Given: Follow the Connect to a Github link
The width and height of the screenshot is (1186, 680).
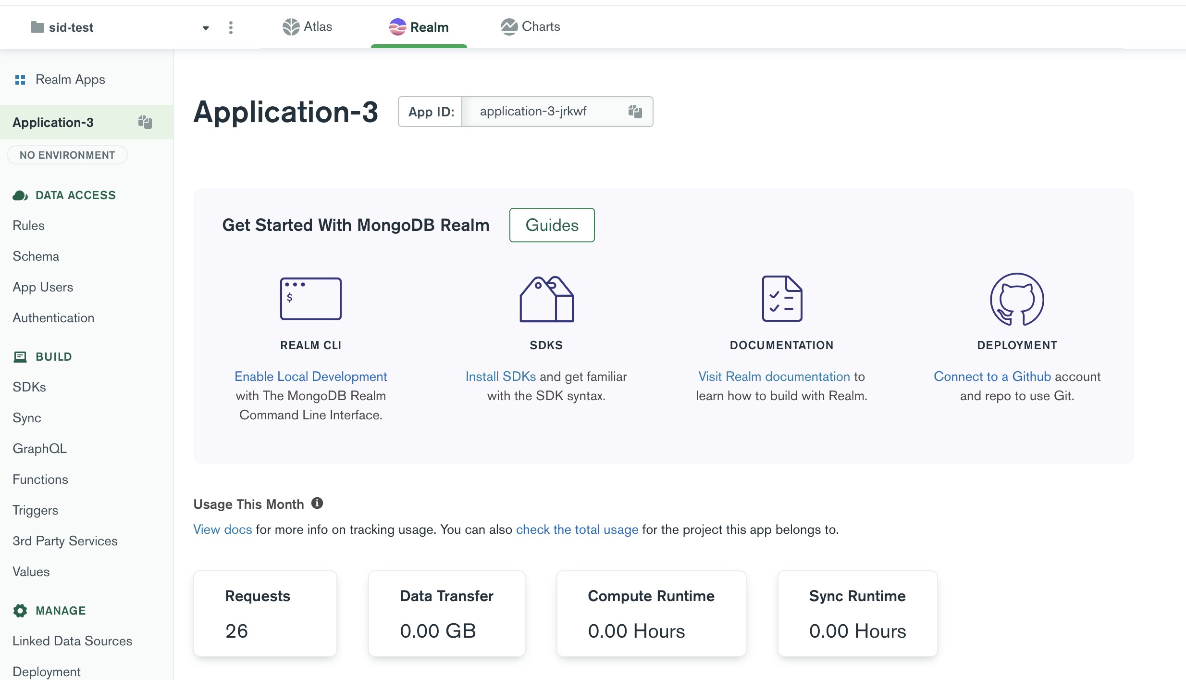Looking at the screenshot, I should 992,377.
